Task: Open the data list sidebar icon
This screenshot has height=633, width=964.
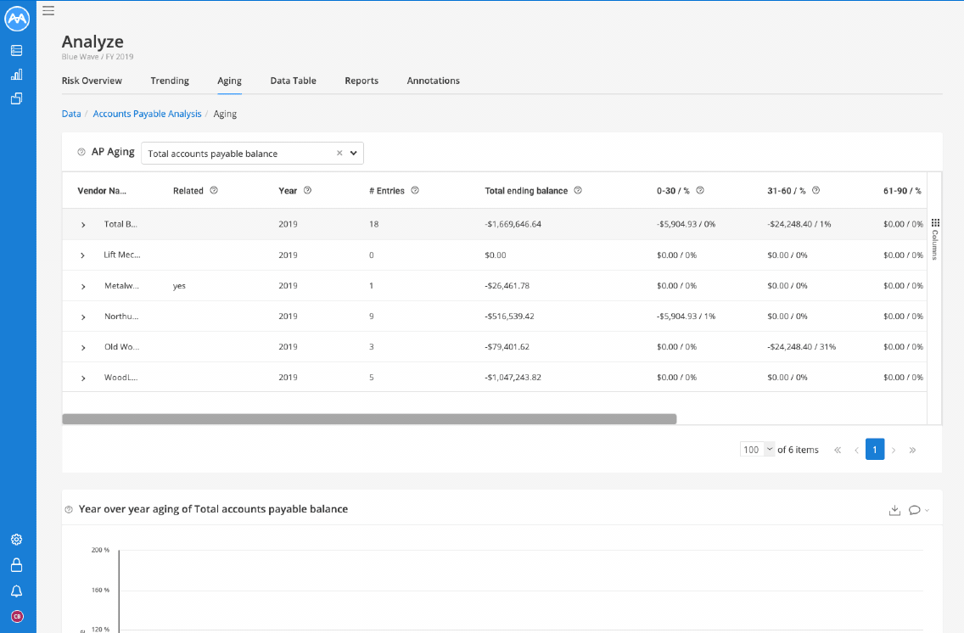Action: click(x=17, y=50)
